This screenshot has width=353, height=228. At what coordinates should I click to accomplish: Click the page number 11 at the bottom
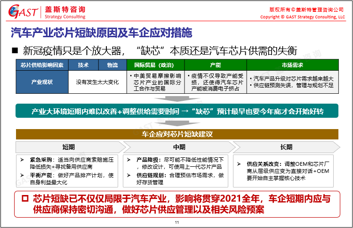coord(176,222)
